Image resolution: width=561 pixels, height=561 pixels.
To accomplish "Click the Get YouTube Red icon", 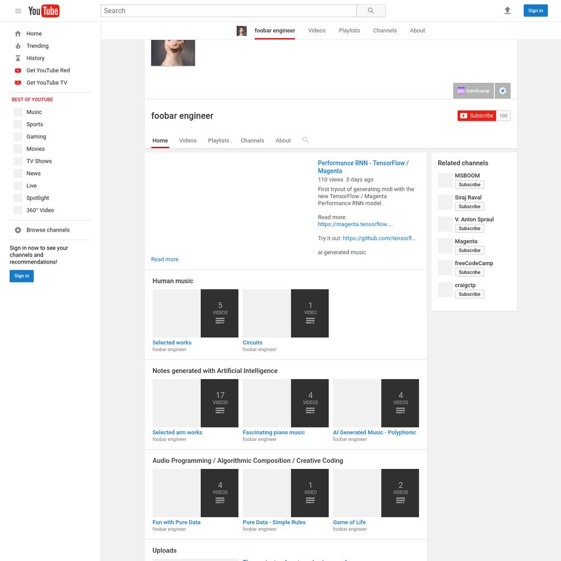I will (18, 71).
